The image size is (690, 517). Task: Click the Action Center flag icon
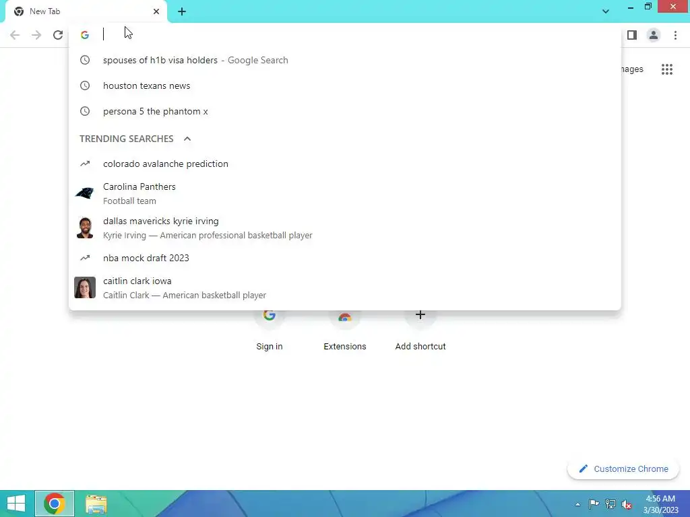(x=594, y=504)
